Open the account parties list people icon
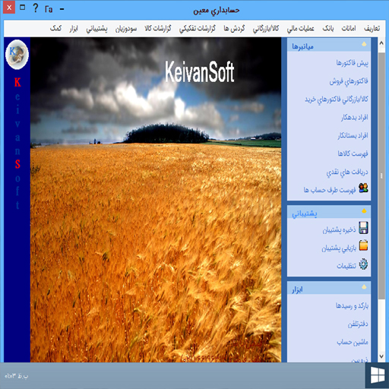 pyautogui.click(x=363, y=188)
